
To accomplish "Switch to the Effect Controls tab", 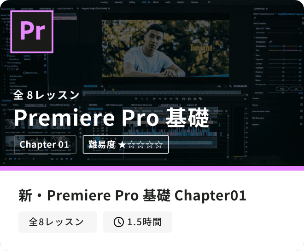I will coord(45,9).
